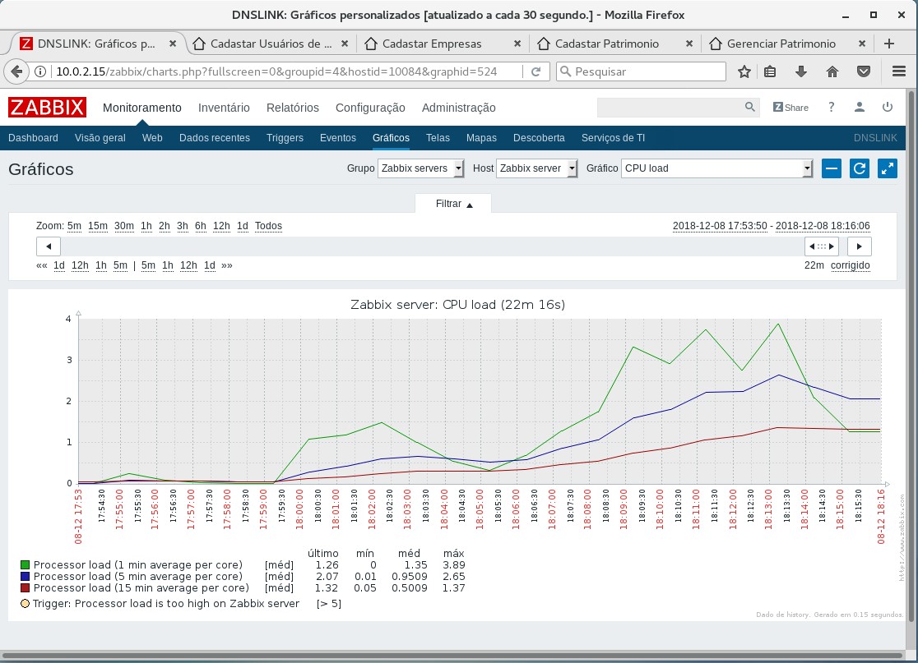Close the 'Cadastar Usuários' browser tab

pyautogui.click(x=344, y=44)
